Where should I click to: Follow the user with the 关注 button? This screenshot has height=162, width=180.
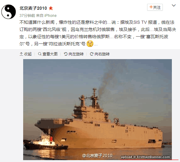pyautogui.click(x=155, y=7)
